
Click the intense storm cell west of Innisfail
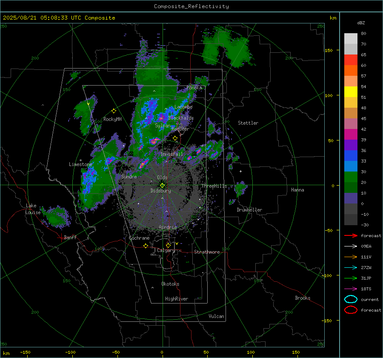coord(144,163)
